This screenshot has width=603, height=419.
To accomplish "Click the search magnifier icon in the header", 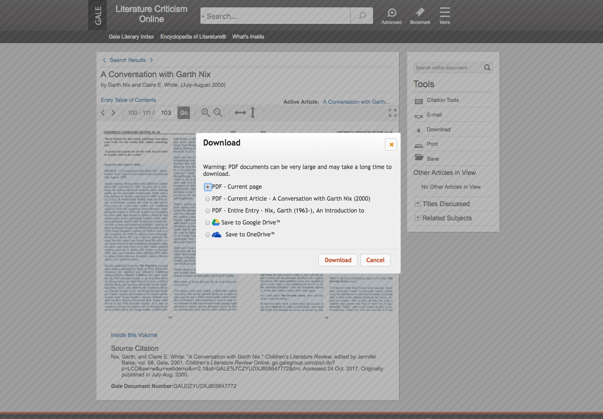I will [x=362, y=16].
